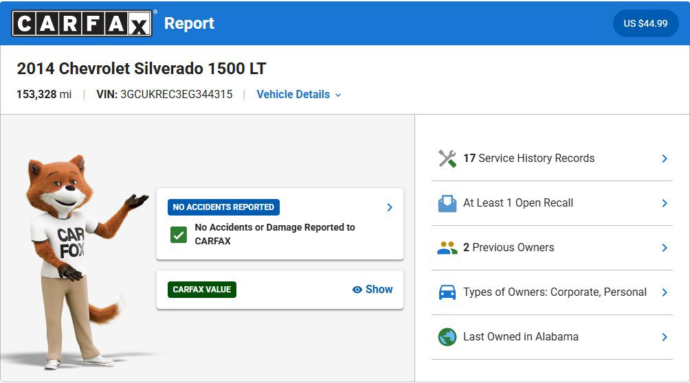The width and height of the screenshot is (690, 383).
Task: Click the green checkmark for no accidents
Action: click(x=179, y=235)
